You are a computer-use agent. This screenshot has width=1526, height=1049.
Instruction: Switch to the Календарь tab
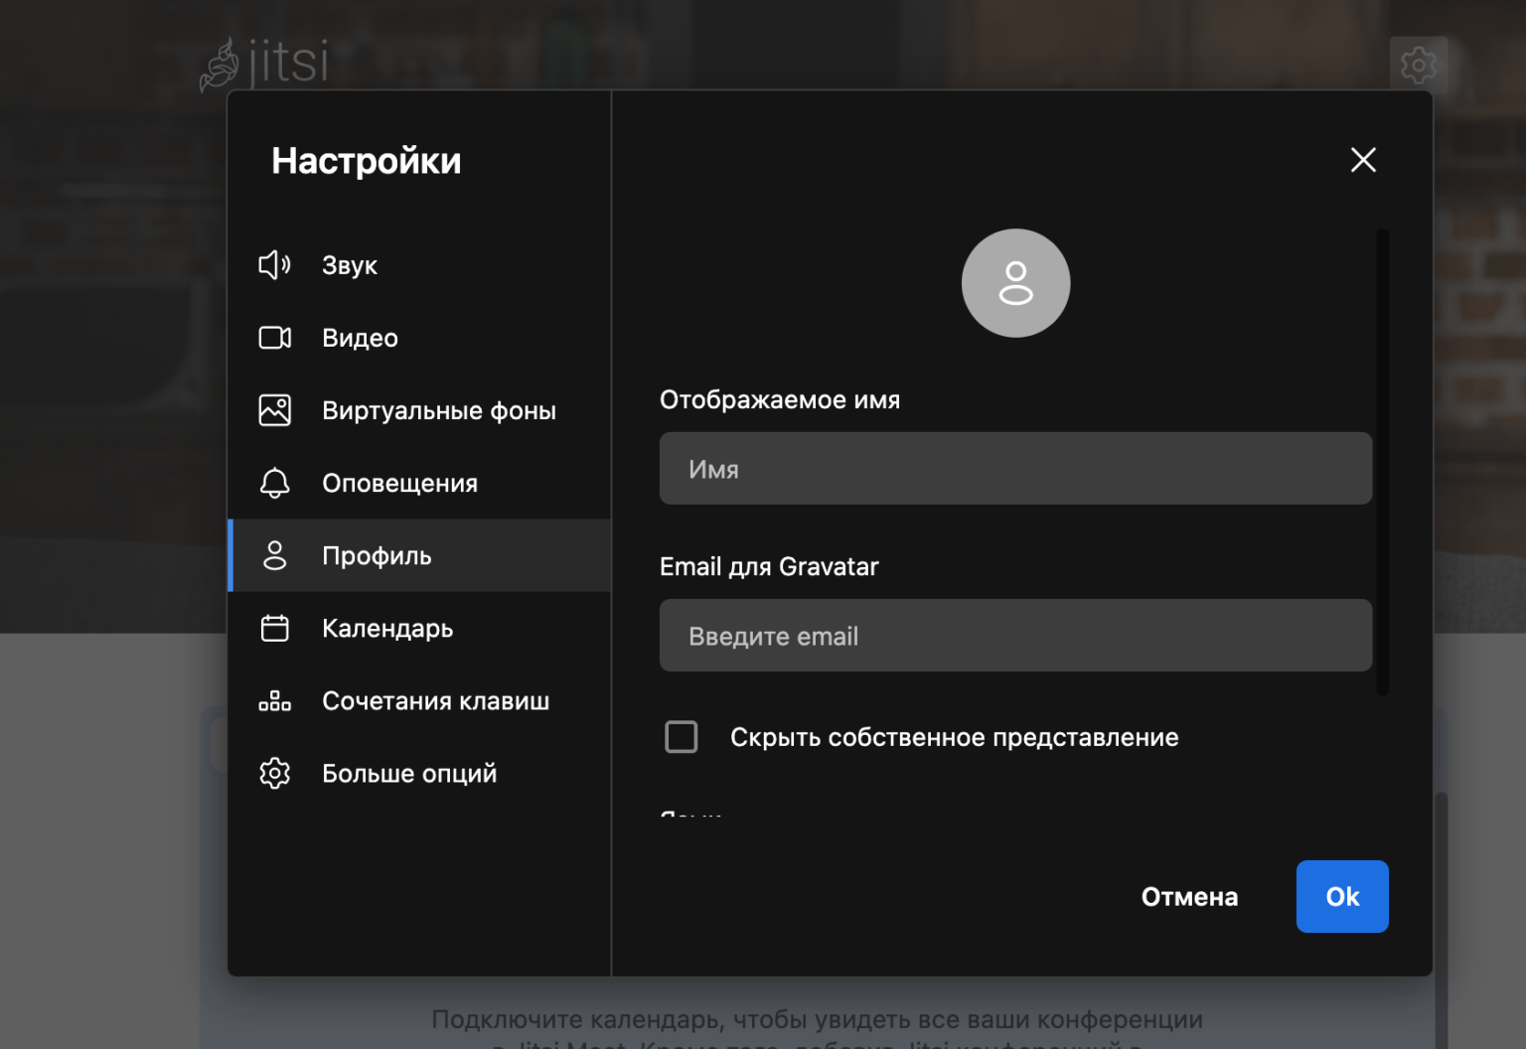pos(387,629)
